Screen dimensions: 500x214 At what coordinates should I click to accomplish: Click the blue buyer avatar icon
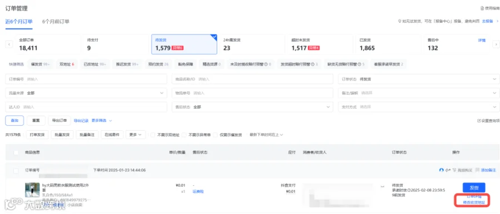click(x=441, y=170)
